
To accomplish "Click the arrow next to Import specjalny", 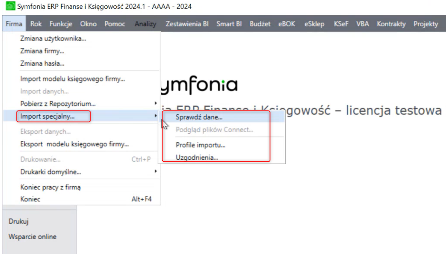I will (155, 116).
